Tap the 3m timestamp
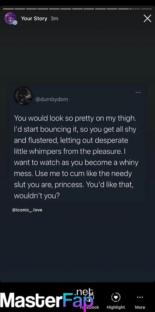 (54, 18)
